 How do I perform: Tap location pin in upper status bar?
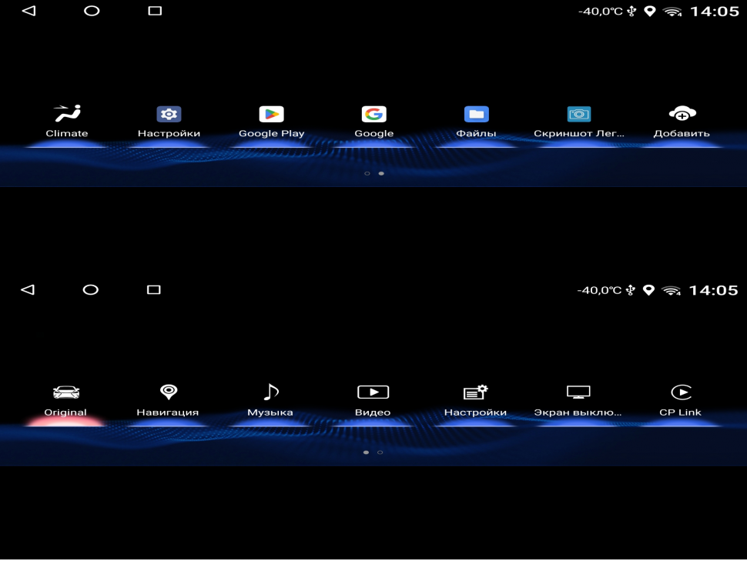649,12
